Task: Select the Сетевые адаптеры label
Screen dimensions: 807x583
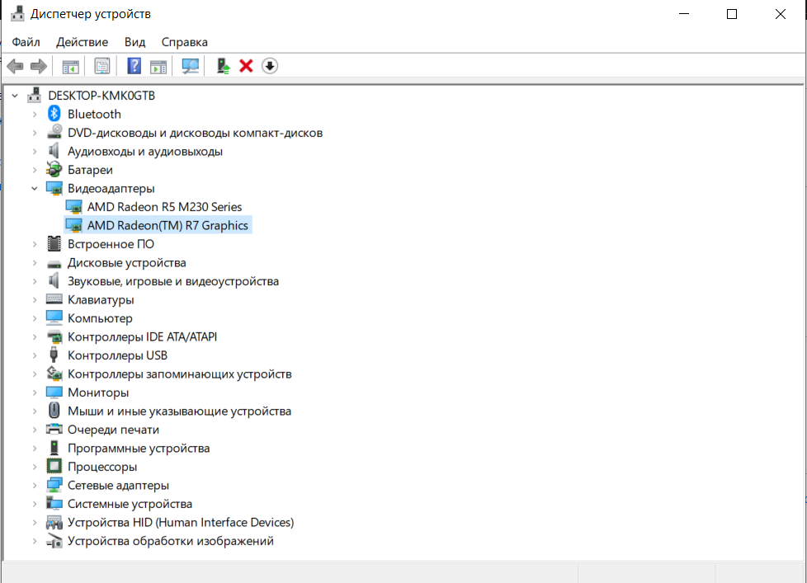Action: 118,485
